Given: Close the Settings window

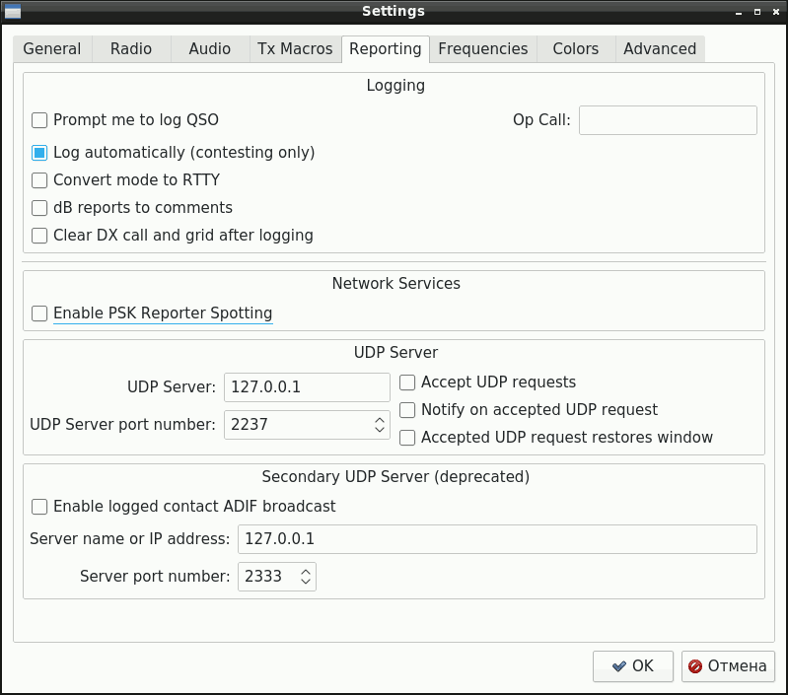Looking at the screenshot, I should pos(776,12).
